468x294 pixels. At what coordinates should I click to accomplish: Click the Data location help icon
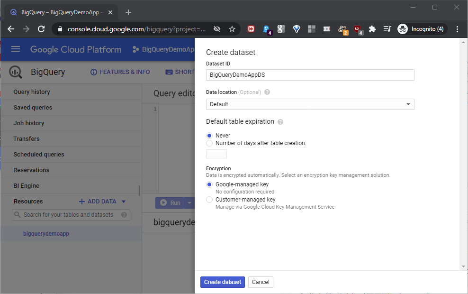click(x=267, y=92)
